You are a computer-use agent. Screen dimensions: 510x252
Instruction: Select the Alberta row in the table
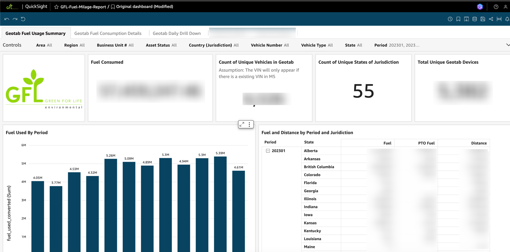click(x=311, y=151)
